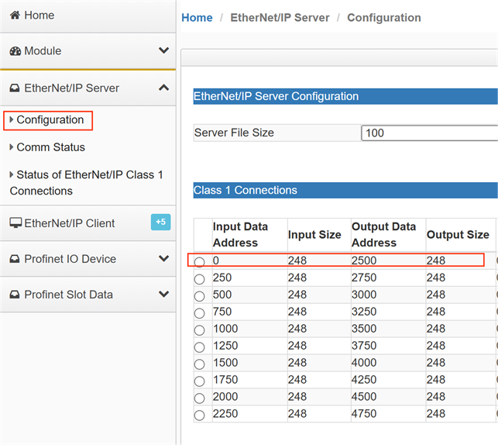Click the Server File Size input field
Screen dimensions: 498x445
(x=430, y=133)
